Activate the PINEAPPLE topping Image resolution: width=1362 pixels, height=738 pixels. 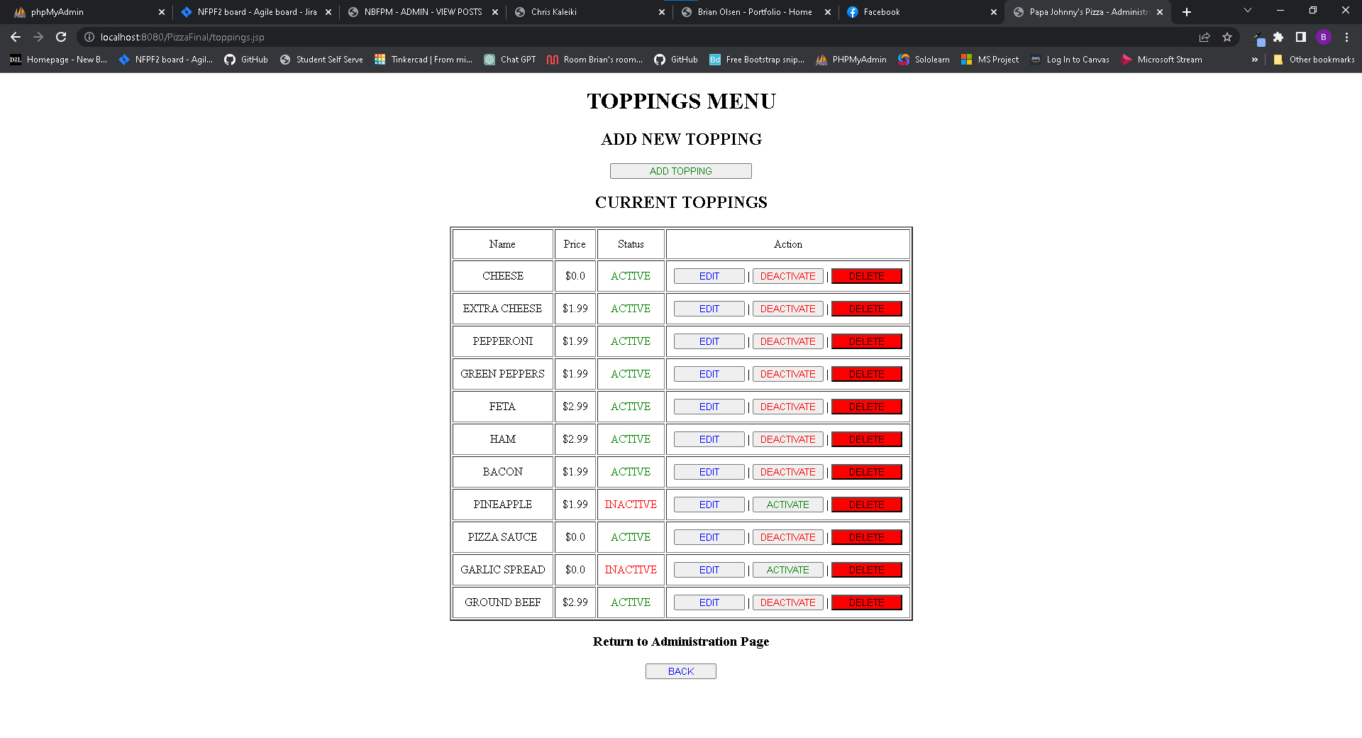tap(787, 505)
